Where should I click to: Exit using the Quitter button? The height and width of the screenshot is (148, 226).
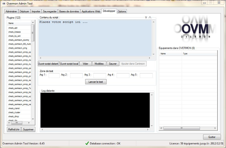tap(212, 137)
